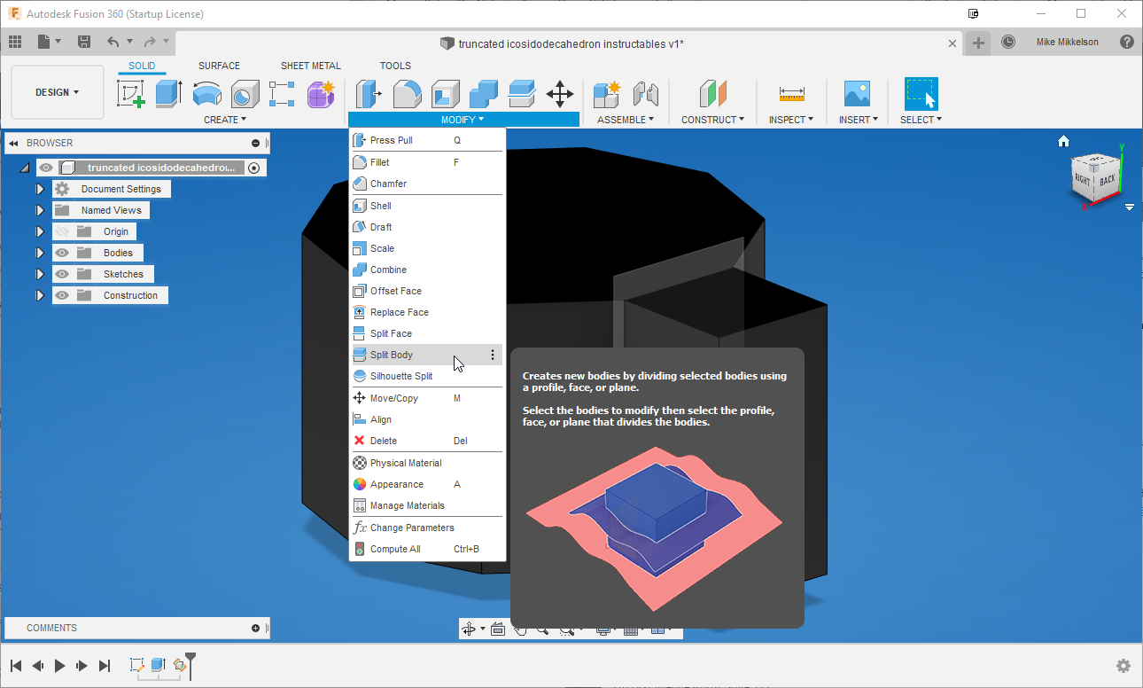The width and height of the screenshot is (1143, 688).
Task: Open the Fillet tool from the toolbar
Action: 407,94
